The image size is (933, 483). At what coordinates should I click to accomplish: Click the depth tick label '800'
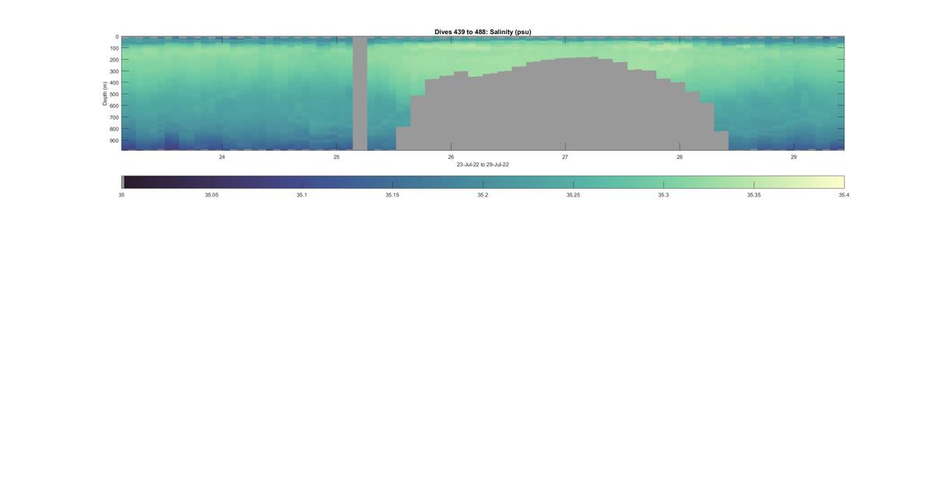tap(114, 129)
